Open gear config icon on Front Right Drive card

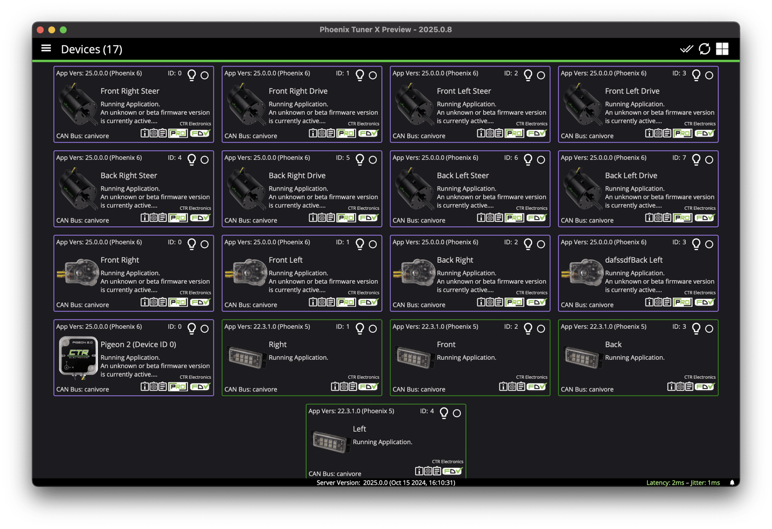click(x=322, y=133)
